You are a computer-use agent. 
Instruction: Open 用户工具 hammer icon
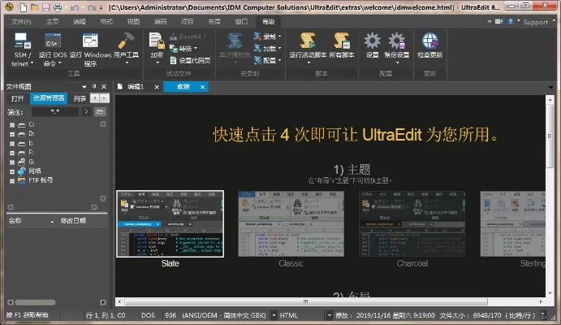pyautogui.click(x=126, y=47)
